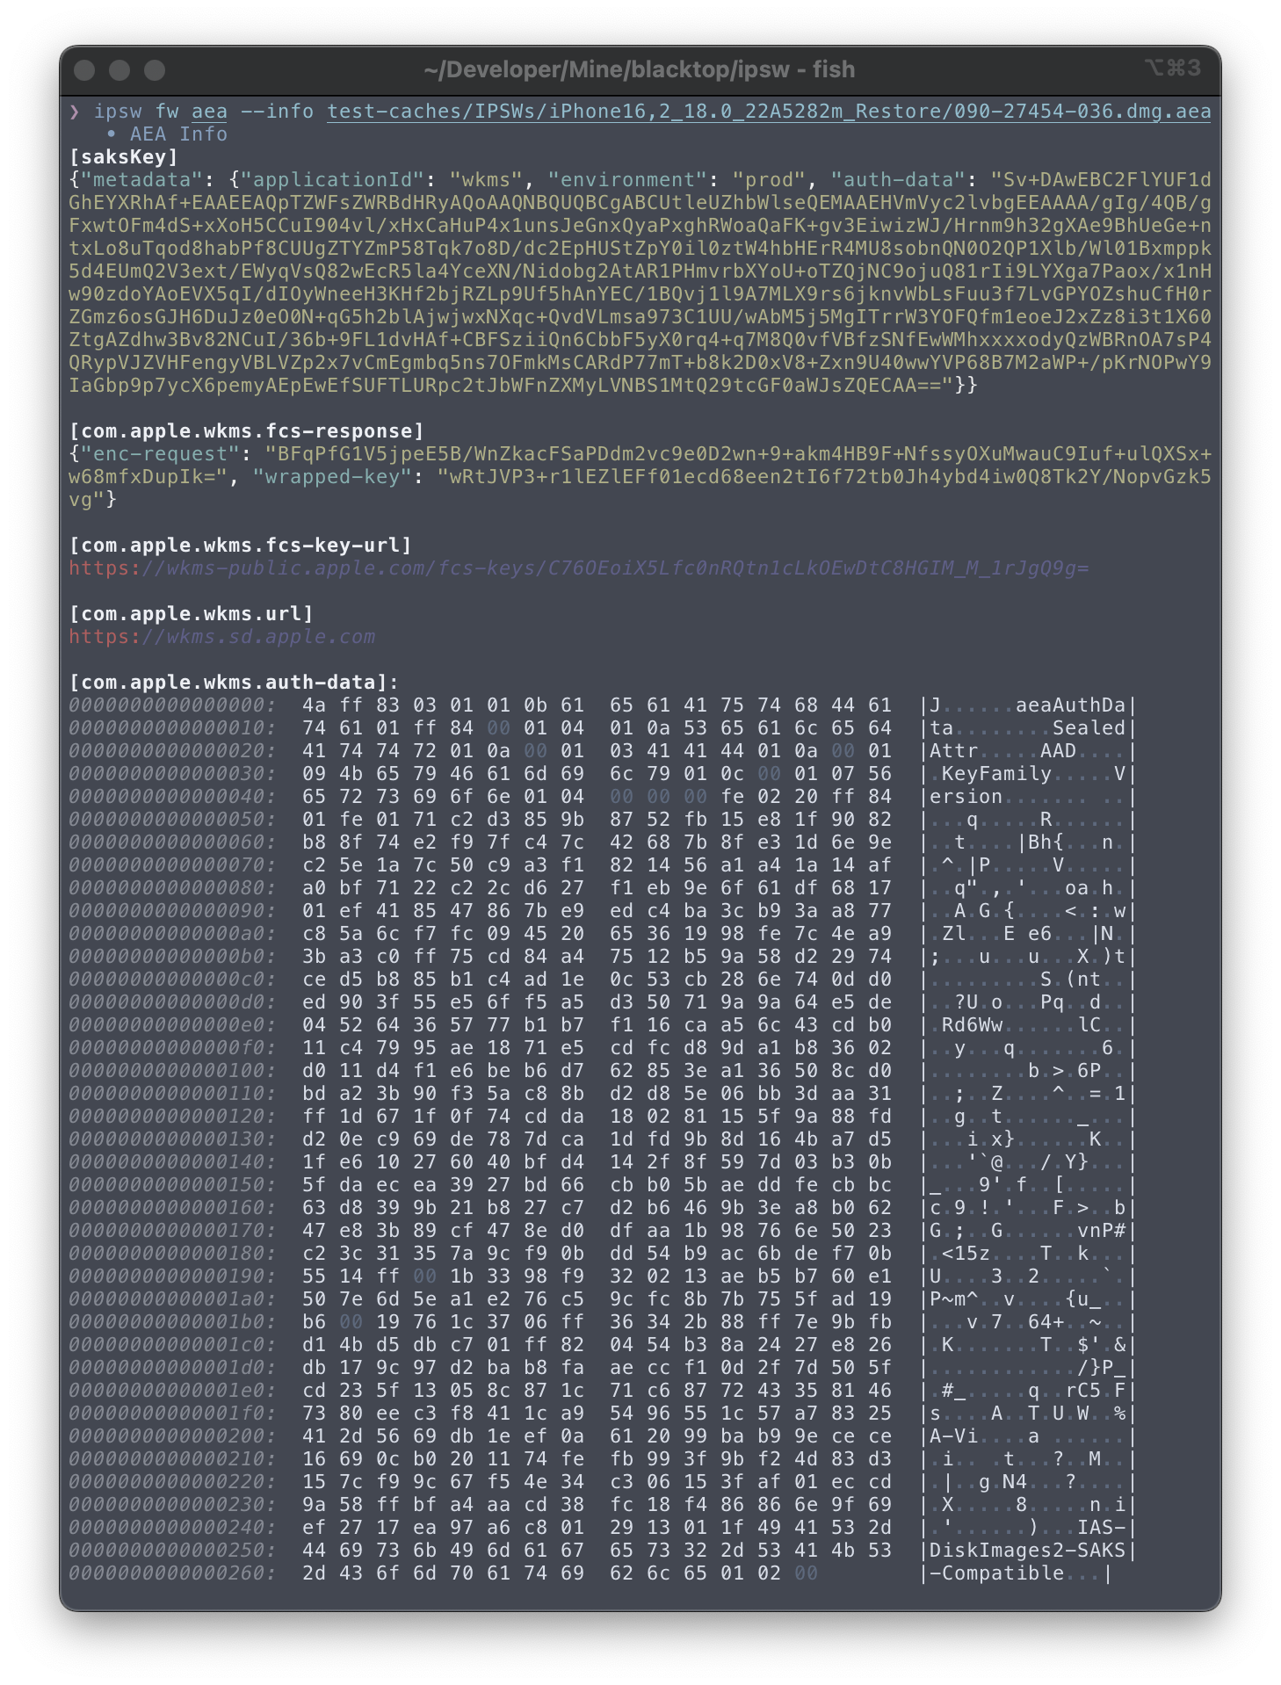Click ASCII column text '-Compatible'
1281x1685 pixels.
click(x=996, y=1573)
